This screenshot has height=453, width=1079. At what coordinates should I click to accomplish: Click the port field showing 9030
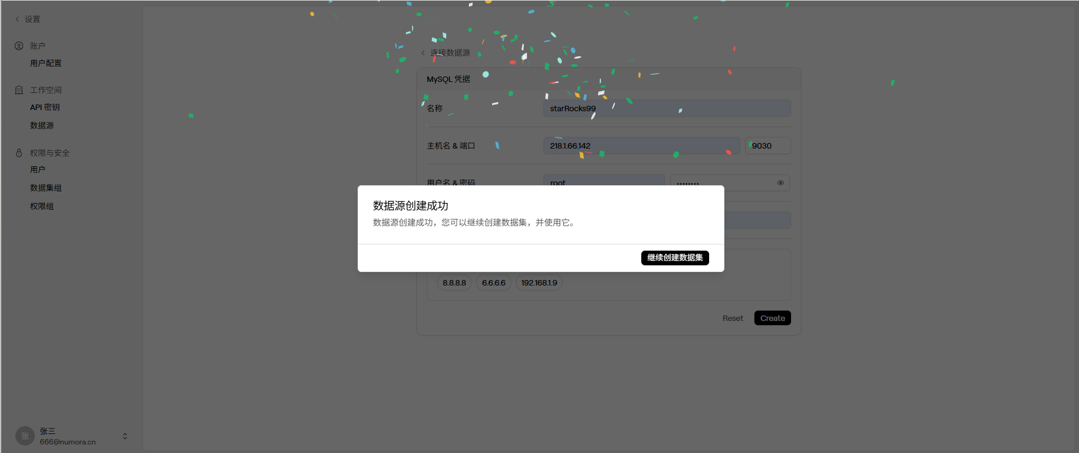[768, 145]
